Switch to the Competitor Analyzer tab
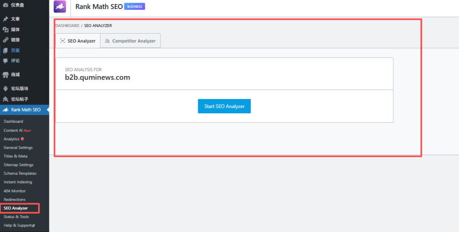459x232 pixels. coord(130,41)
